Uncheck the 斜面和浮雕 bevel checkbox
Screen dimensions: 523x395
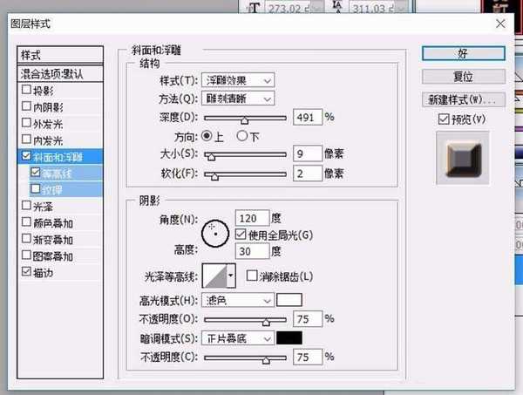pos(26,156)
